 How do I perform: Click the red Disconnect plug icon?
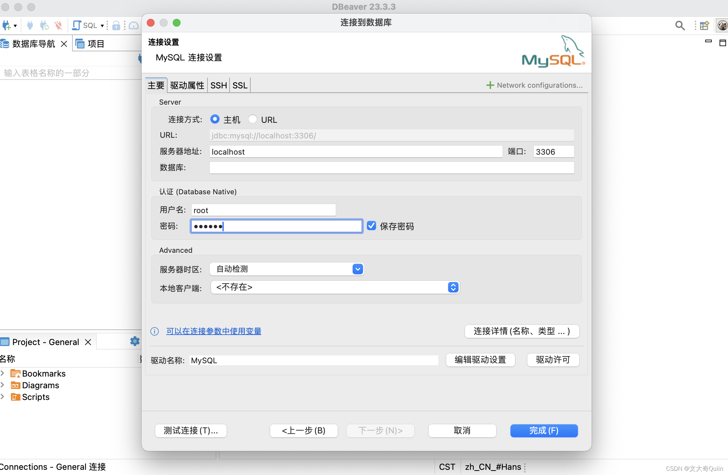[58, 25]
